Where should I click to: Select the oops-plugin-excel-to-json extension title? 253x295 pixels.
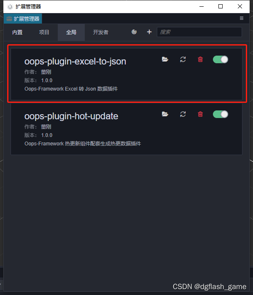click(x=75, y=62)
